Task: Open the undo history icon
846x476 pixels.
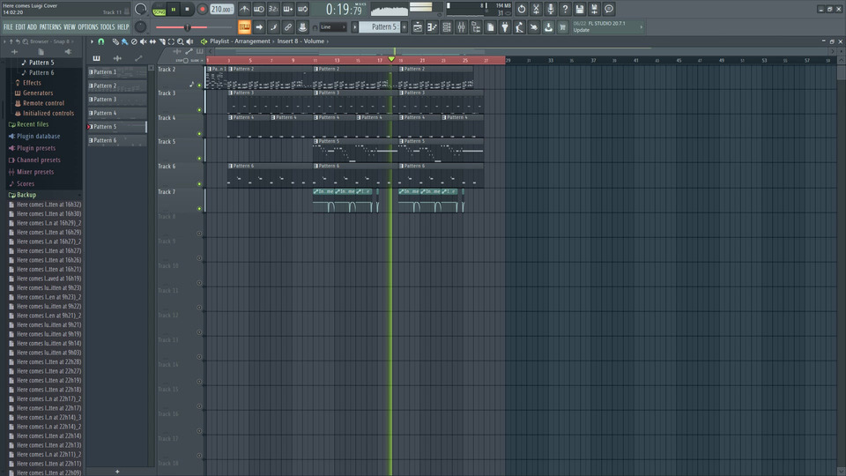Action: (x=521, y=9)
